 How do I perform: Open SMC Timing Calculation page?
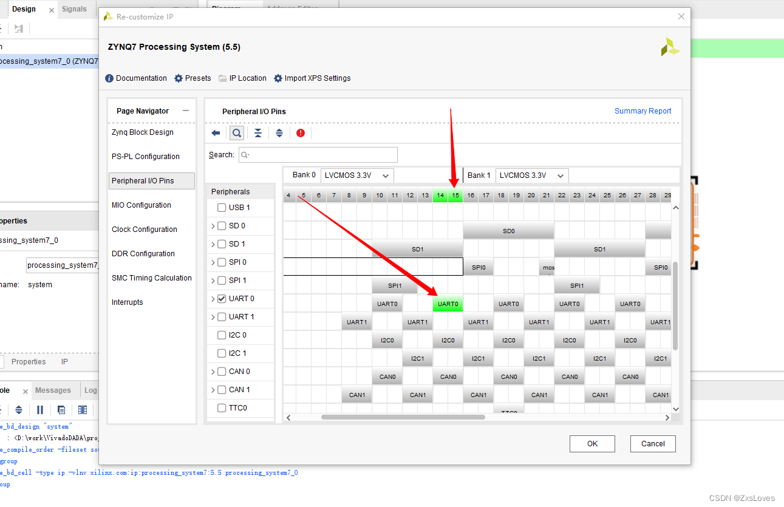[x=152, y=278]
